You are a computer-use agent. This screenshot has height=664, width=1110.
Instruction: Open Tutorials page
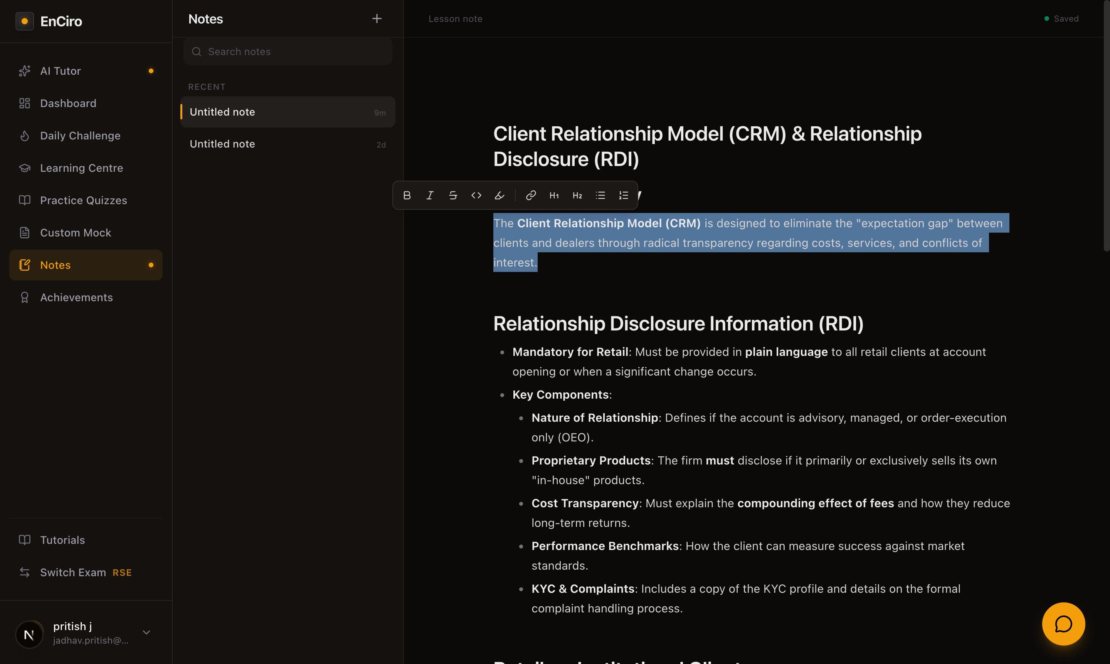pyautogui.click(x=86, y=540)
